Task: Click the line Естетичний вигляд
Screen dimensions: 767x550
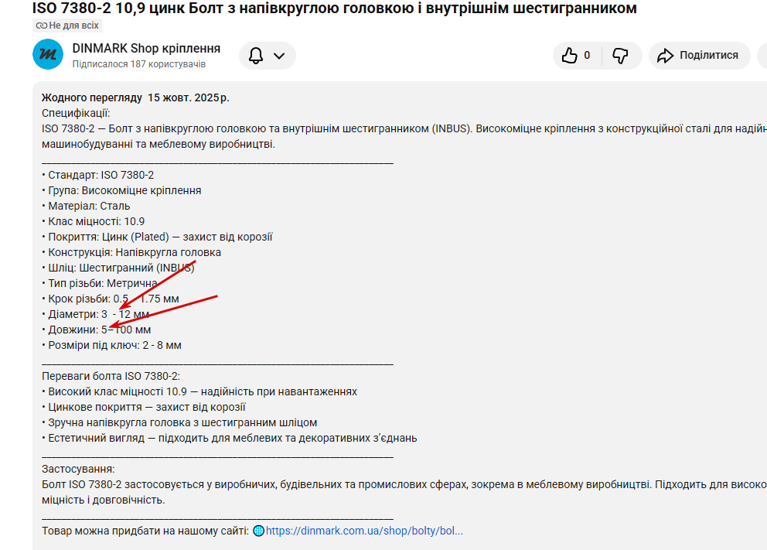Action: click(230, 439)
